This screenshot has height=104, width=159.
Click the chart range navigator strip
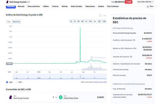(x=60, y=76)
